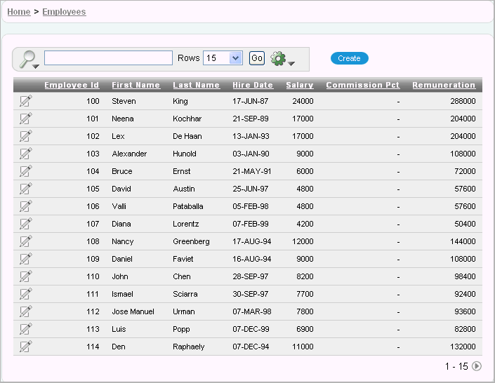Viewport: 495px width, 383px height.
Task: Edit row of employee 106 Valli
Action: pyautogui.click(x=26, y=206)
